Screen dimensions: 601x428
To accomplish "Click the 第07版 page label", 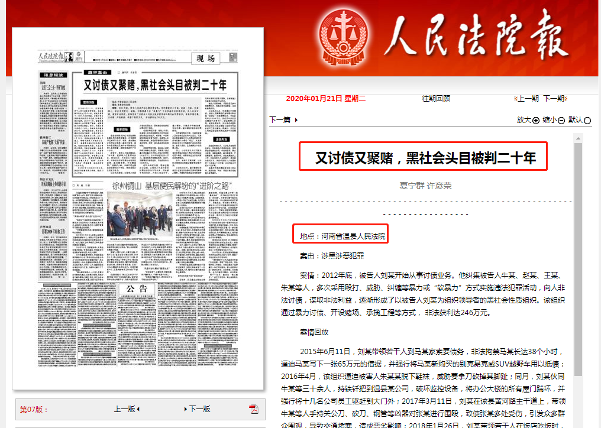I will point(33,409).
